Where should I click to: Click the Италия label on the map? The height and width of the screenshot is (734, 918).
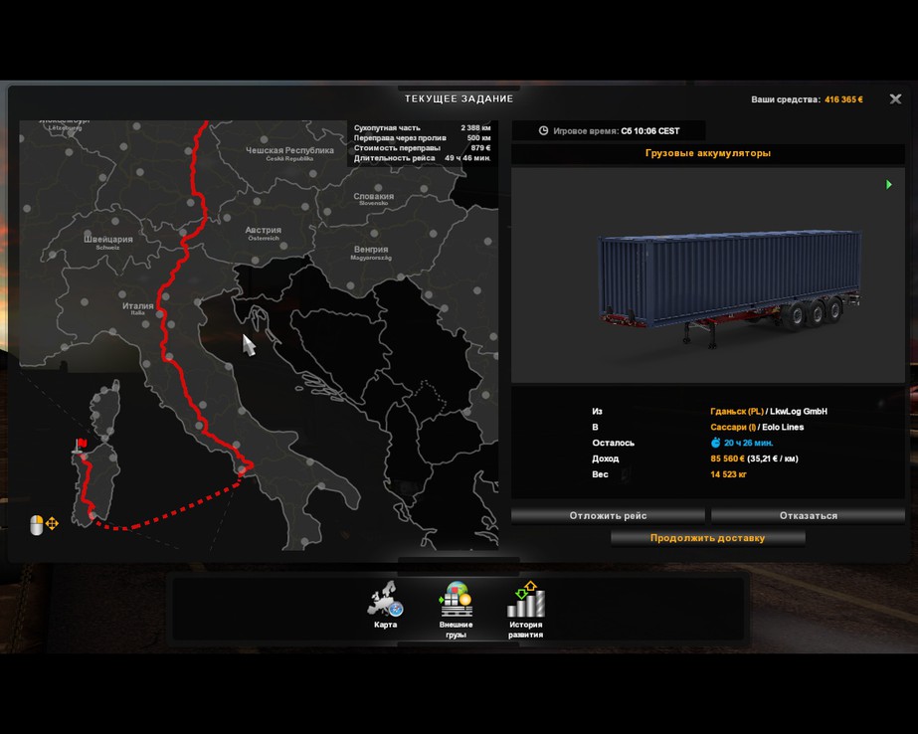click(x=137, y=306)
